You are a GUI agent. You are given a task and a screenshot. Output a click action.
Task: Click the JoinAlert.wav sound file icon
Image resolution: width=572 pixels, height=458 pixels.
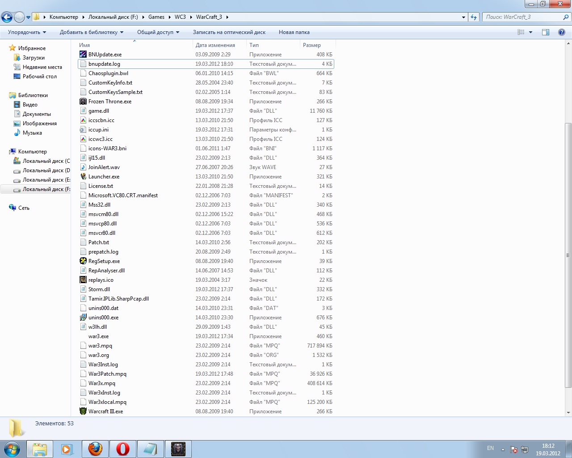click(x=83, y=167)
